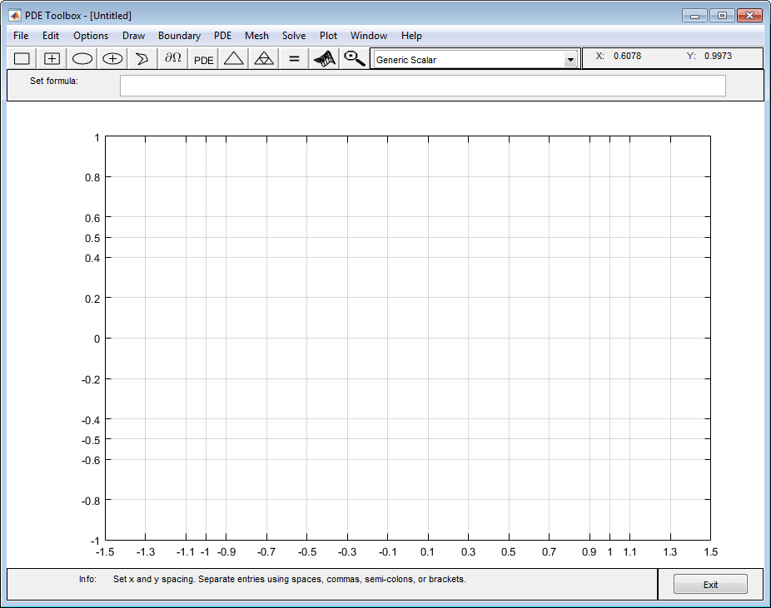Open the PDE menu
Screen dimensions: 771x608
pos(223,36)
